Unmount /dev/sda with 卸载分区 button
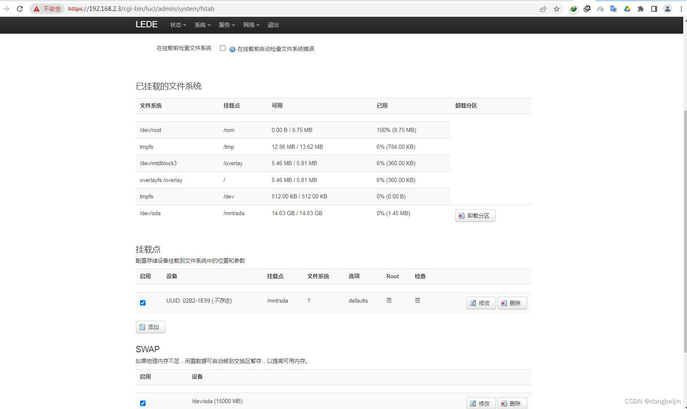The image size is (687, 409). click(x=475, y=216)
